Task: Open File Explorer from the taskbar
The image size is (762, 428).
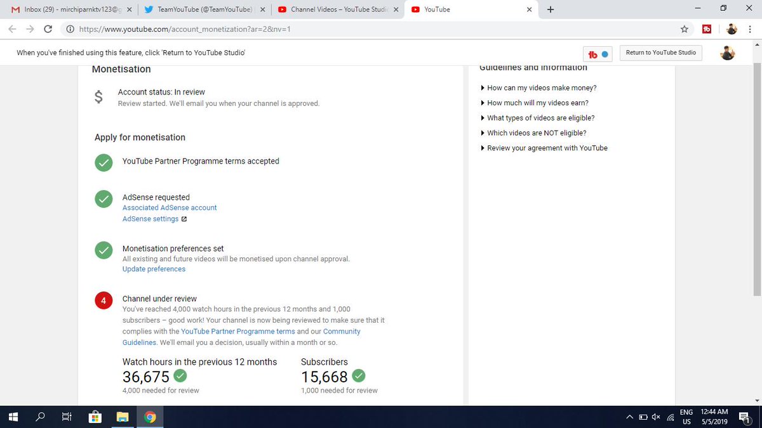Action: [123, 417]
